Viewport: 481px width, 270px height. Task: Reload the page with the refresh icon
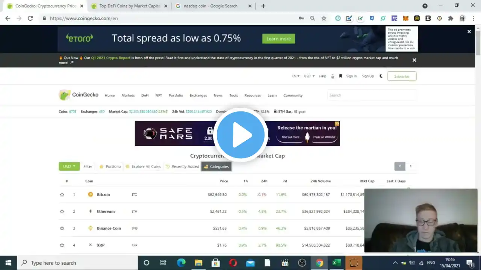click(30, 18)
